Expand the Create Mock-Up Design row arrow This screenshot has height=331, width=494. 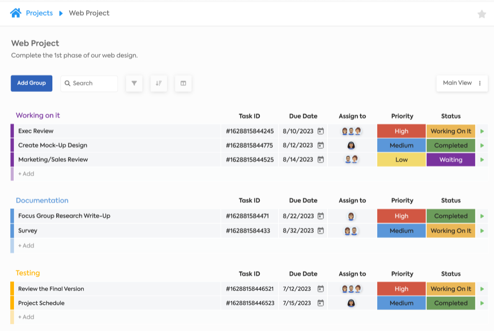coord(482,146)
